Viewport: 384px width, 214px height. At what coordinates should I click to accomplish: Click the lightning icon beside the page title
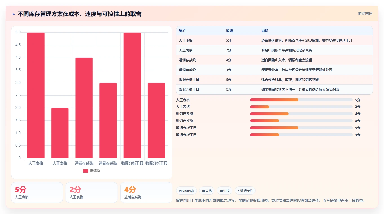click(x=14, y=14)
